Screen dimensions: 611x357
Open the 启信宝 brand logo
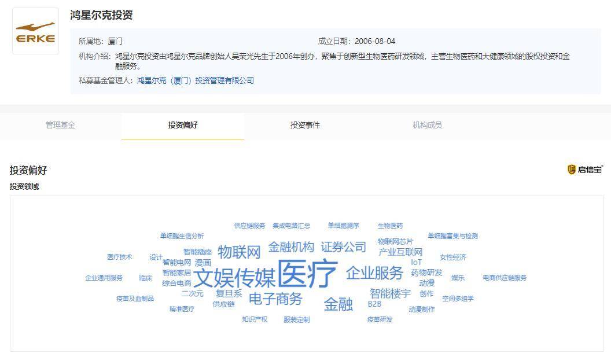[x=585, y=169]
